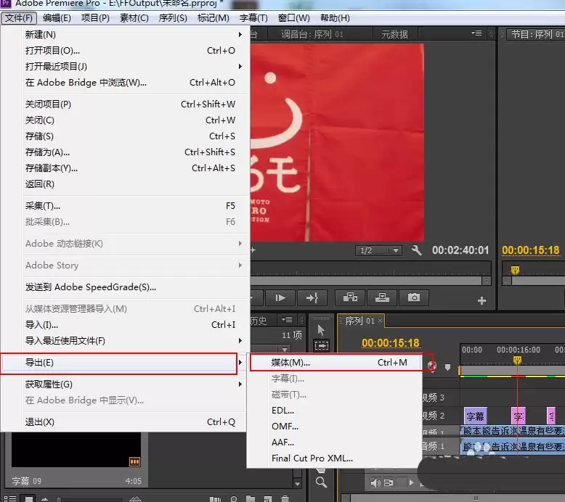Viewport: 565px width, 502px height.
Task: Click the add marker icon in timeline
Action: [x=447, y=367]
